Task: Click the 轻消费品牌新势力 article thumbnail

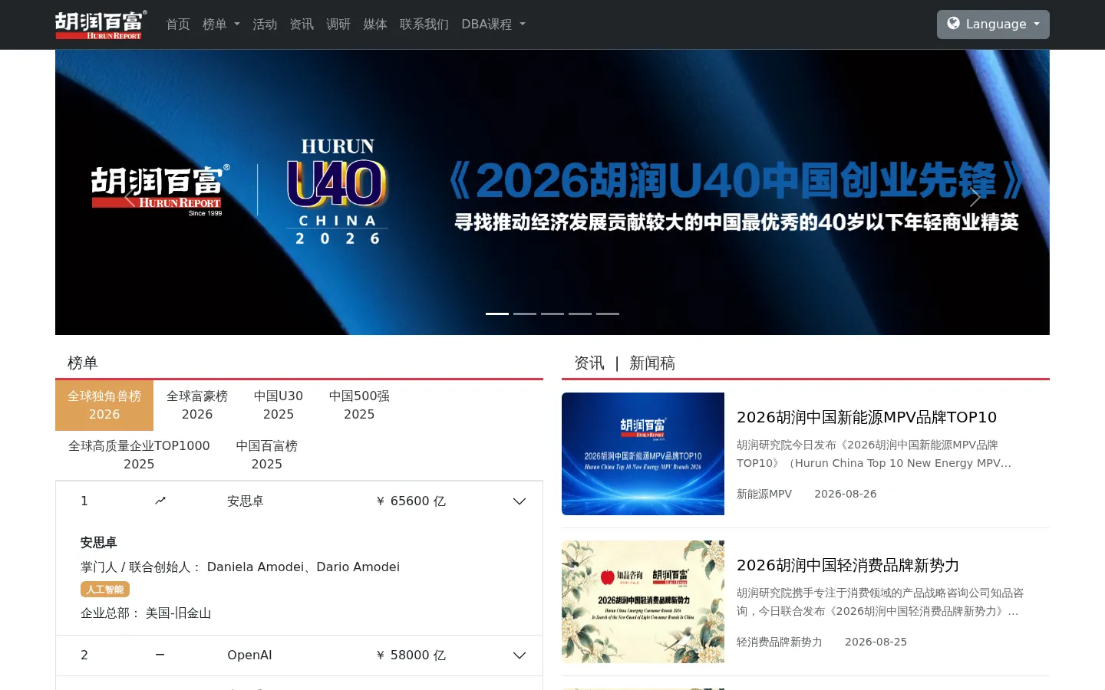Action: tap(643, 602)
